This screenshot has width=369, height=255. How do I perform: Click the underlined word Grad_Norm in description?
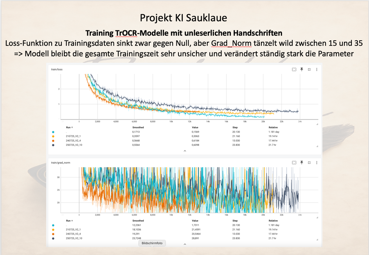point(231,43)
